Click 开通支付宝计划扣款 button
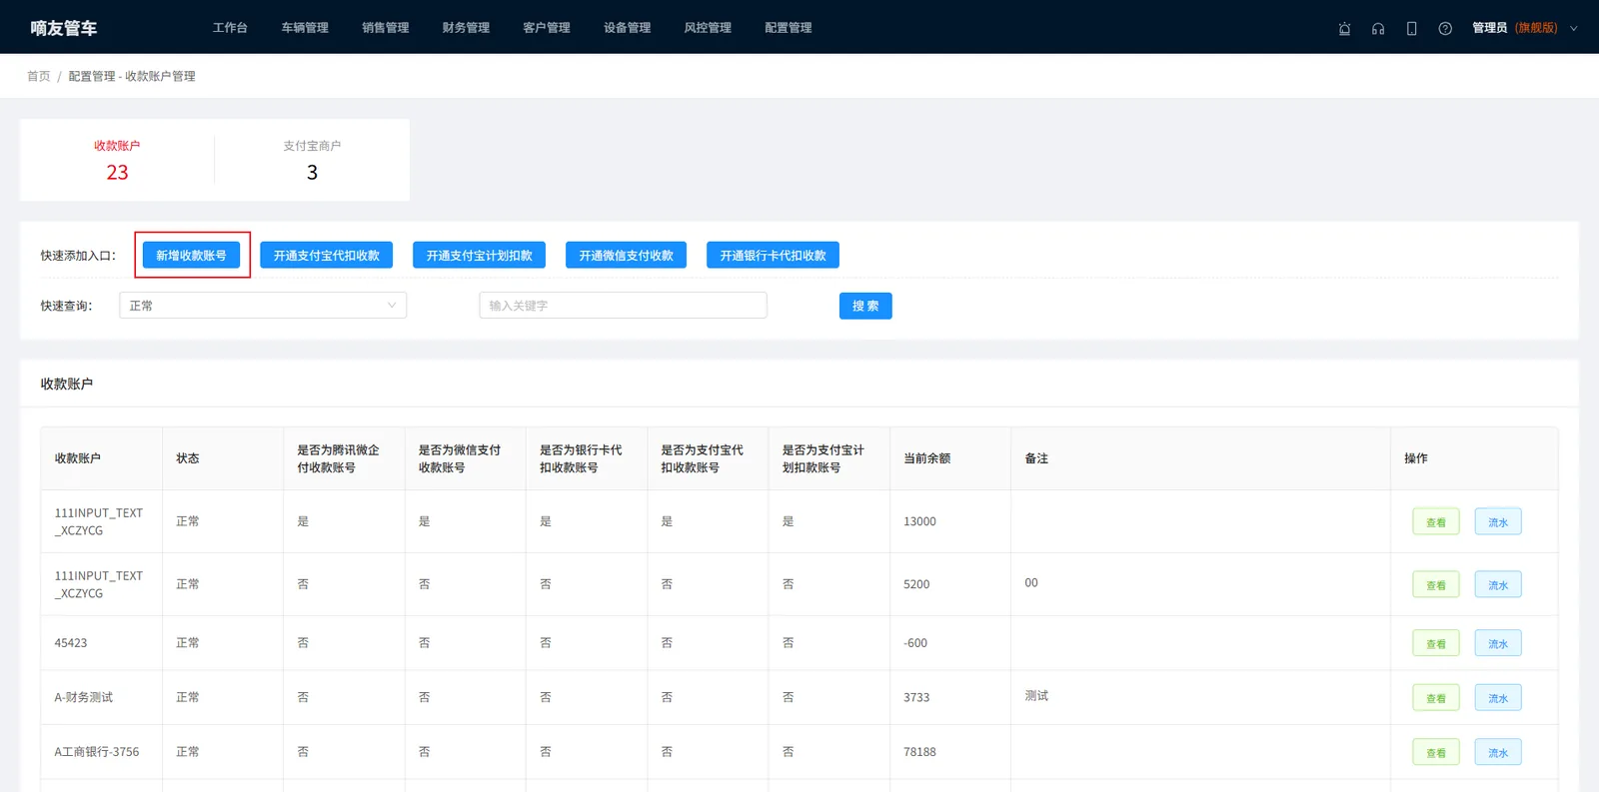The height and width of the screenshot is (792, 1599). pyautogui.click(x=479, y=256)
